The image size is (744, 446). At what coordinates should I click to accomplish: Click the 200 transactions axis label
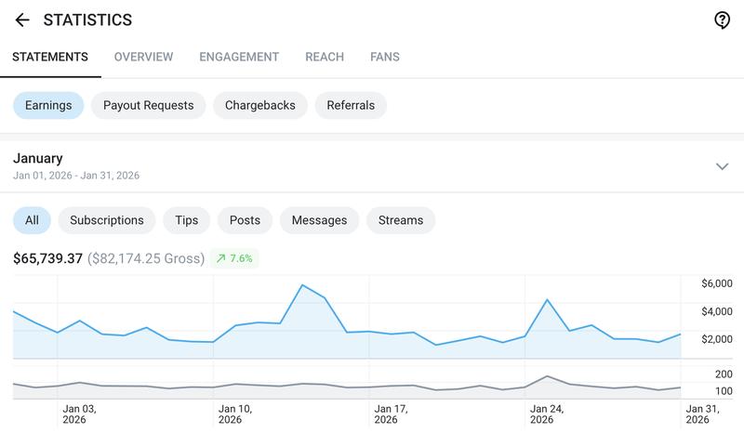pyautogui.click(x=724, y=374)
